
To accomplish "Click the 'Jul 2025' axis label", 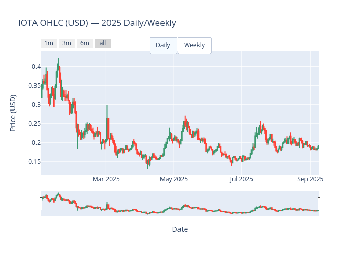I will pyautogui.click(x=241, y=179).
